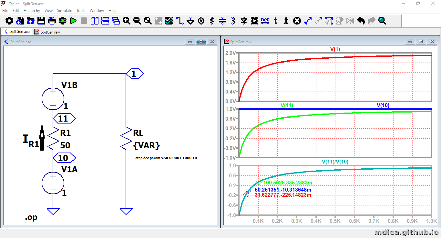Select the V1A voltage source symbol
The image size is (441, 238).
[53, 183]
